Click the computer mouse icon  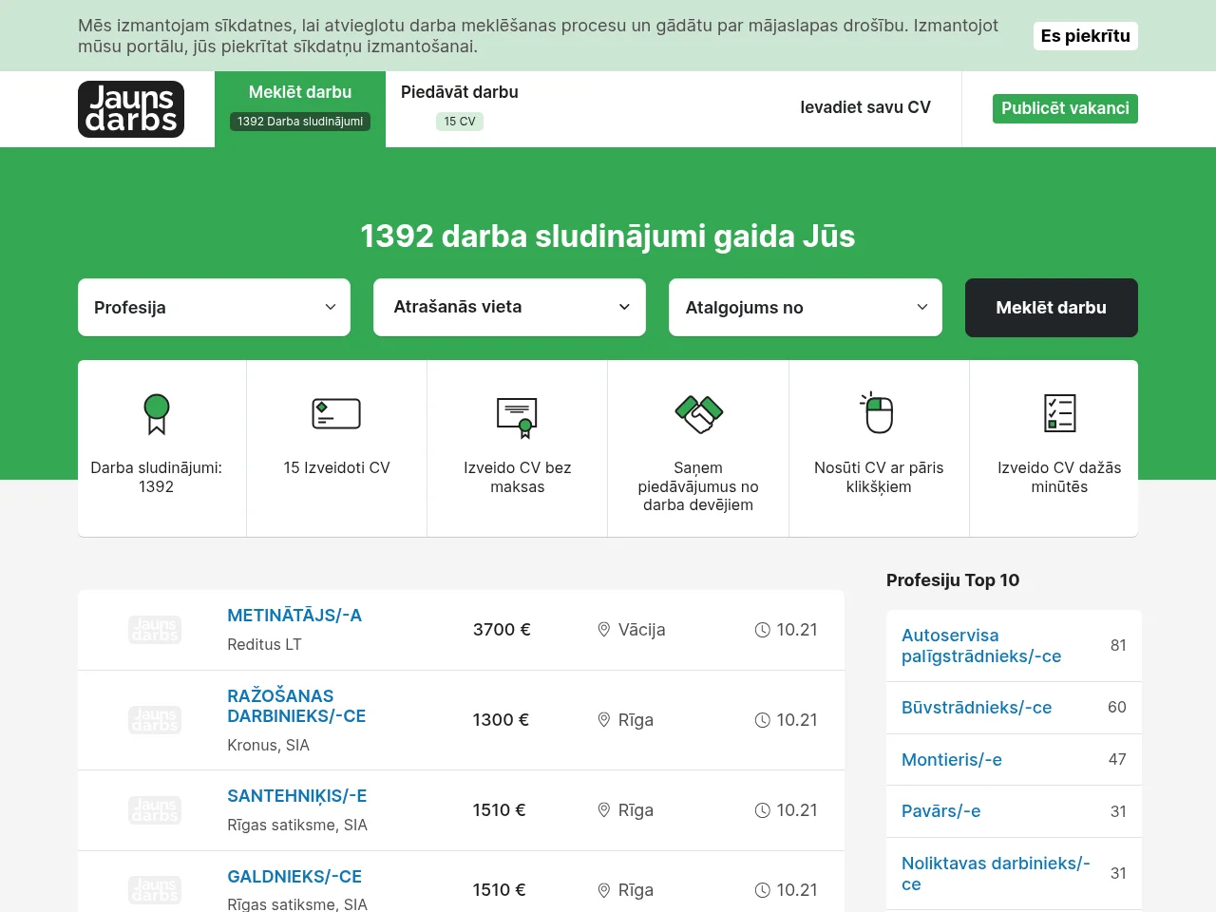pyautogui.click(x=877, y=412)
